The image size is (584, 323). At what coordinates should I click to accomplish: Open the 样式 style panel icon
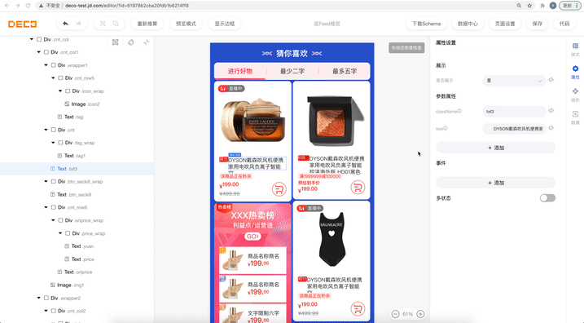pyautogui.click(x=575, y=46)
